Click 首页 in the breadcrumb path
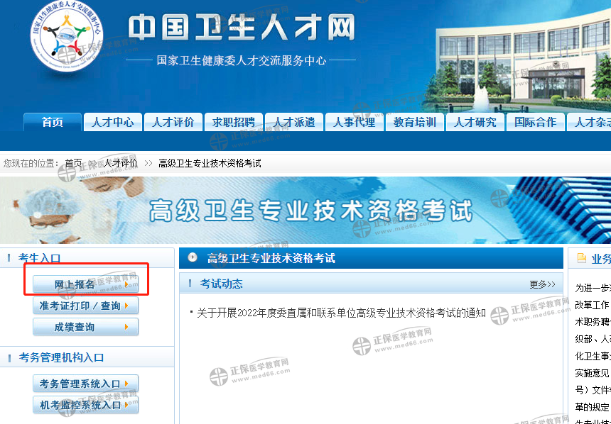 (73, 163)
